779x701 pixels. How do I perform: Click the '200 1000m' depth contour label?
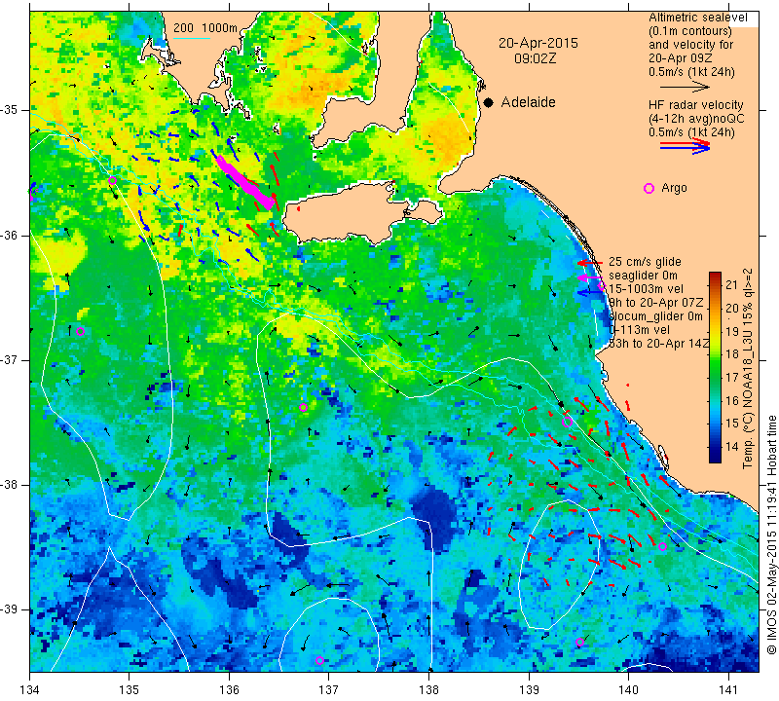(x=205, y=28)
